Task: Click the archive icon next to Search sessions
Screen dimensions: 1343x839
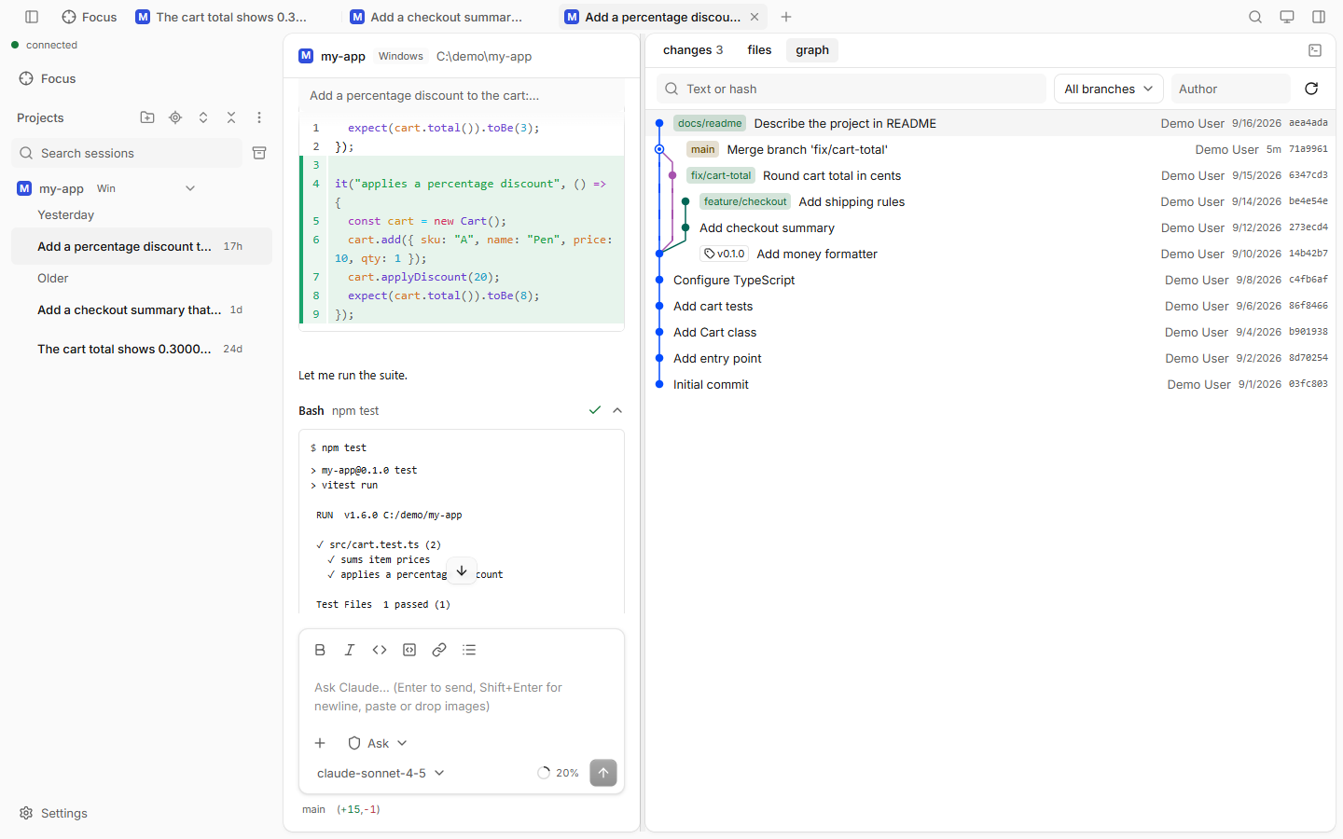Action: coord(259,153)
